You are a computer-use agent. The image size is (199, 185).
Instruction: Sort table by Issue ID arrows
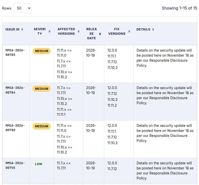(x=22, y=29)
